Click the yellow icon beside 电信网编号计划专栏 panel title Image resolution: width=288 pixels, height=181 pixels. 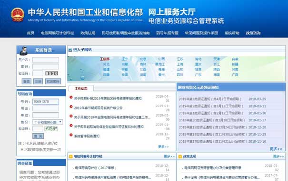point(70,156)
